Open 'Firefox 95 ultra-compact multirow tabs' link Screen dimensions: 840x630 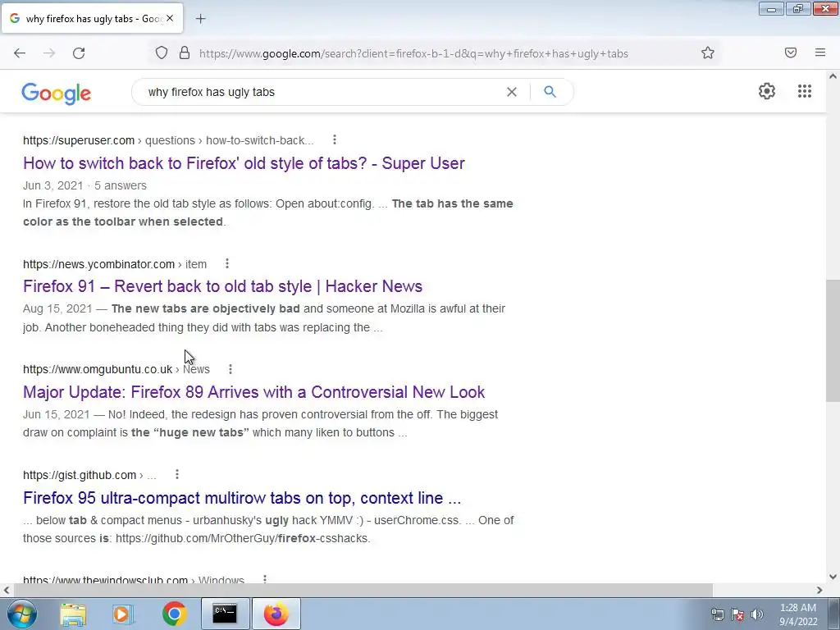coord(242,498)
